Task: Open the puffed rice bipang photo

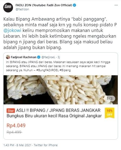Action: 61,90
